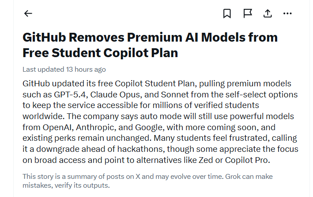The height and width of the screenshot is (197, 313).
Task: Go back using the left arrow
Action: pos(28,13)
